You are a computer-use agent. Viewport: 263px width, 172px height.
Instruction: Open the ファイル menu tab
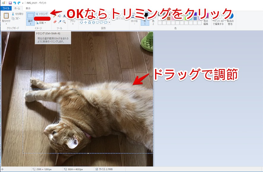6,8
